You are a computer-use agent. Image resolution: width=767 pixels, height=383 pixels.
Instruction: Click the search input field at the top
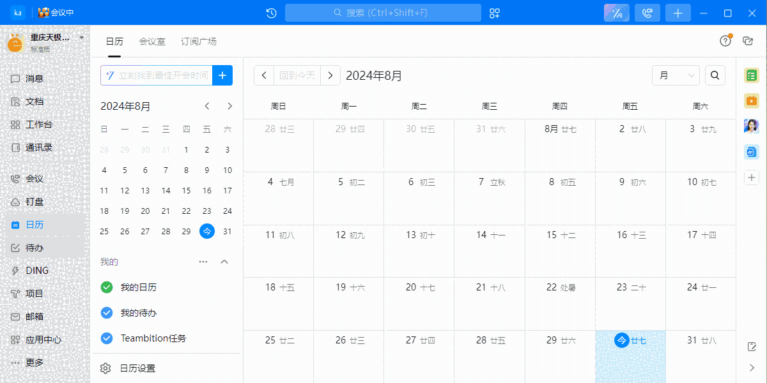tap(383, 12)
